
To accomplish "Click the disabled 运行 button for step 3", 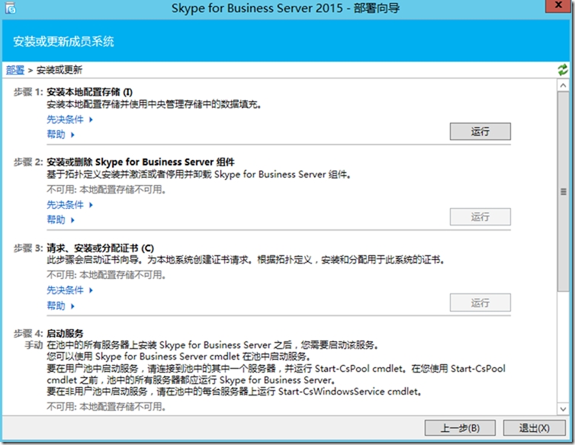I will click(480, 303).
